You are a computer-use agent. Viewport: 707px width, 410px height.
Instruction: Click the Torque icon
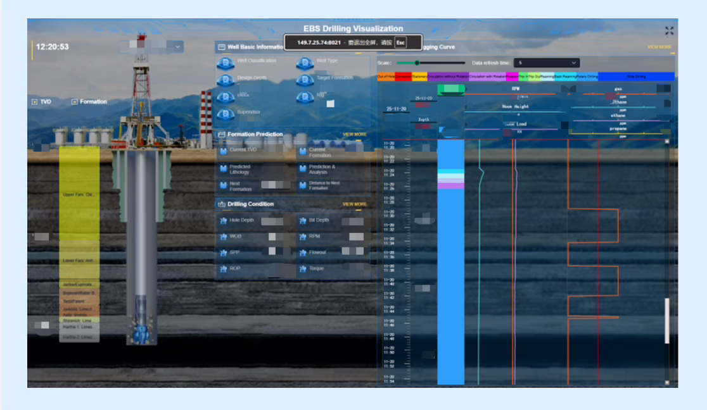tap(302, 269)
